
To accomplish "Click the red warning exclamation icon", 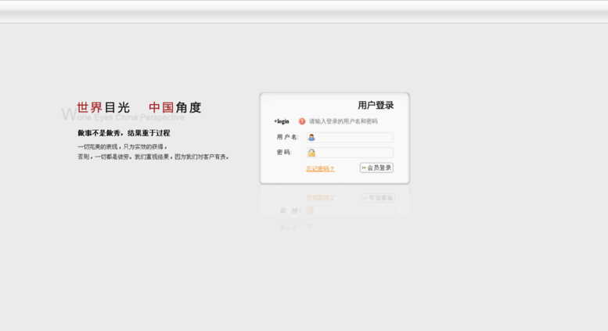I will tap(302, 121).
